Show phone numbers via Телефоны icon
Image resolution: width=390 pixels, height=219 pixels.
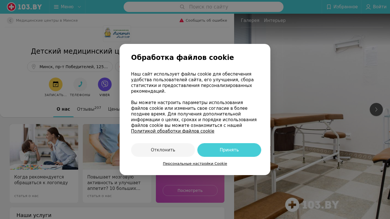(x=80, y=84)
